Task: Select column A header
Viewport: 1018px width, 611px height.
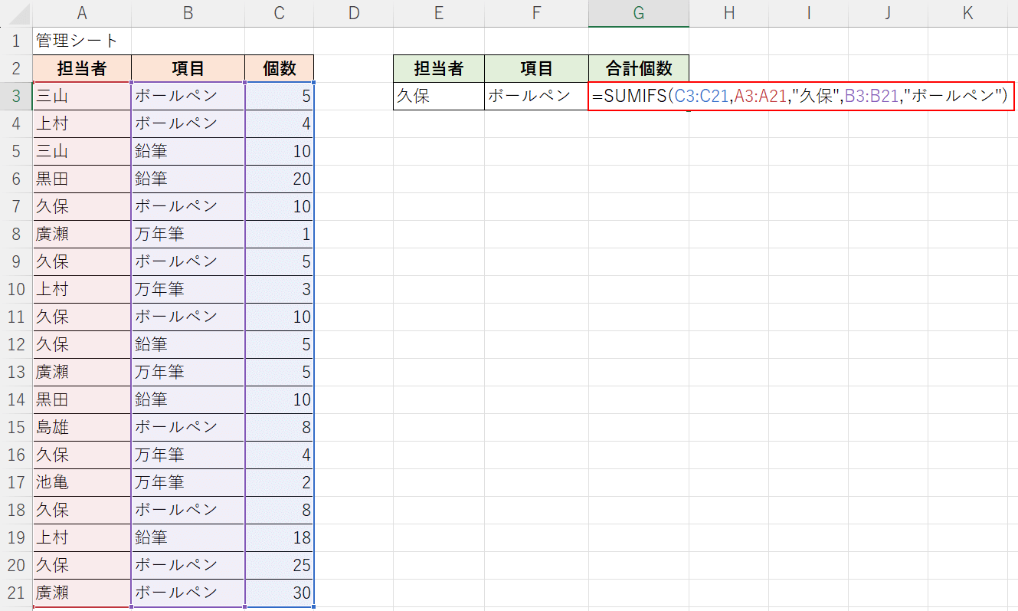Action: (82, 13)
